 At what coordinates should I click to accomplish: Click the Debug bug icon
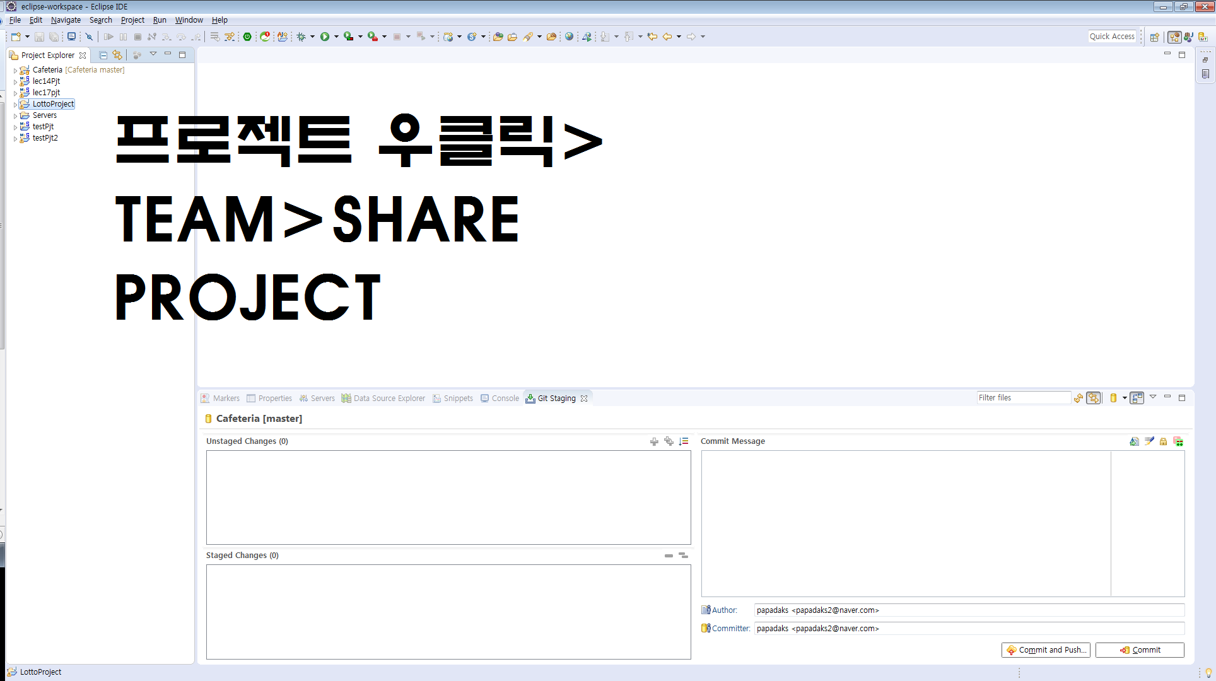[301, 37]
